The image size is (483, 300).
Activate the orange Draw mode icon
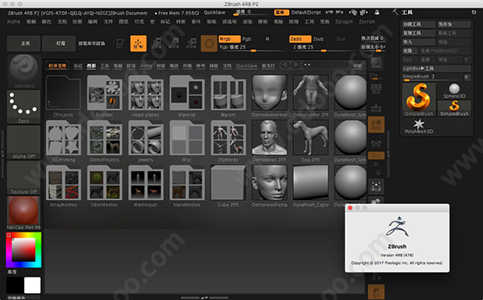point(138,43)
